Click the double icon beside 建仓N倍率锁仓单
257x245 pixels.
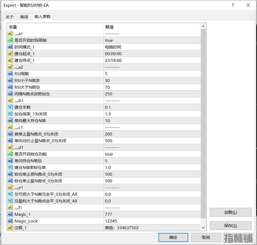coord(10,167)
